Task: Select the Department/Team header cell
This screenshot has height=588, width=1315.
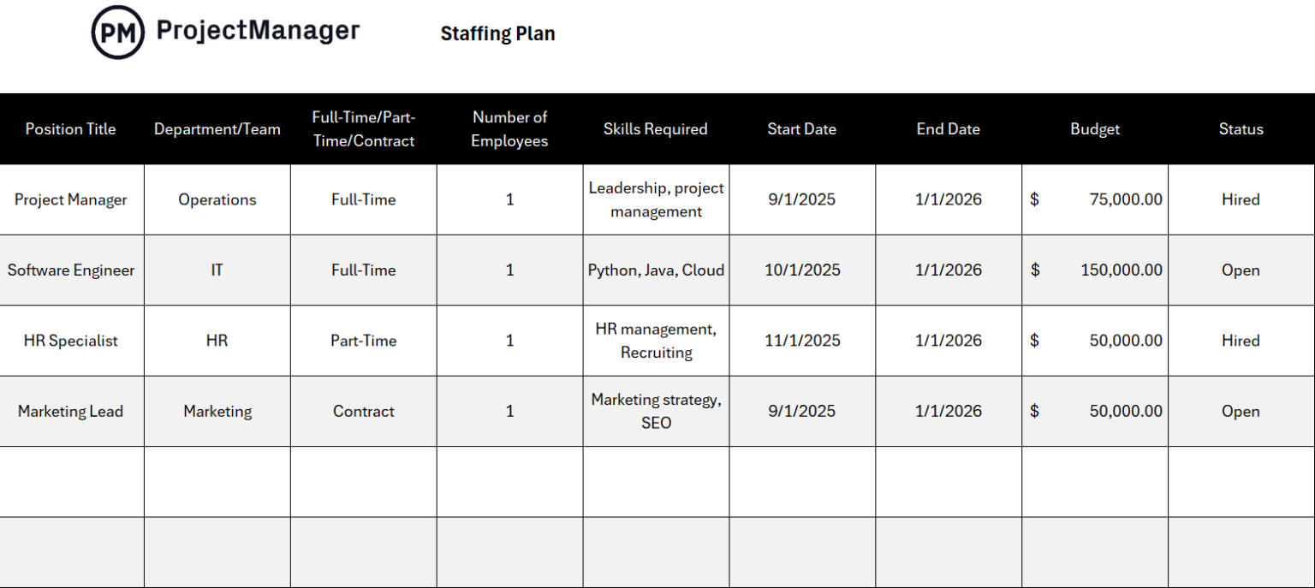Action: 217,129
